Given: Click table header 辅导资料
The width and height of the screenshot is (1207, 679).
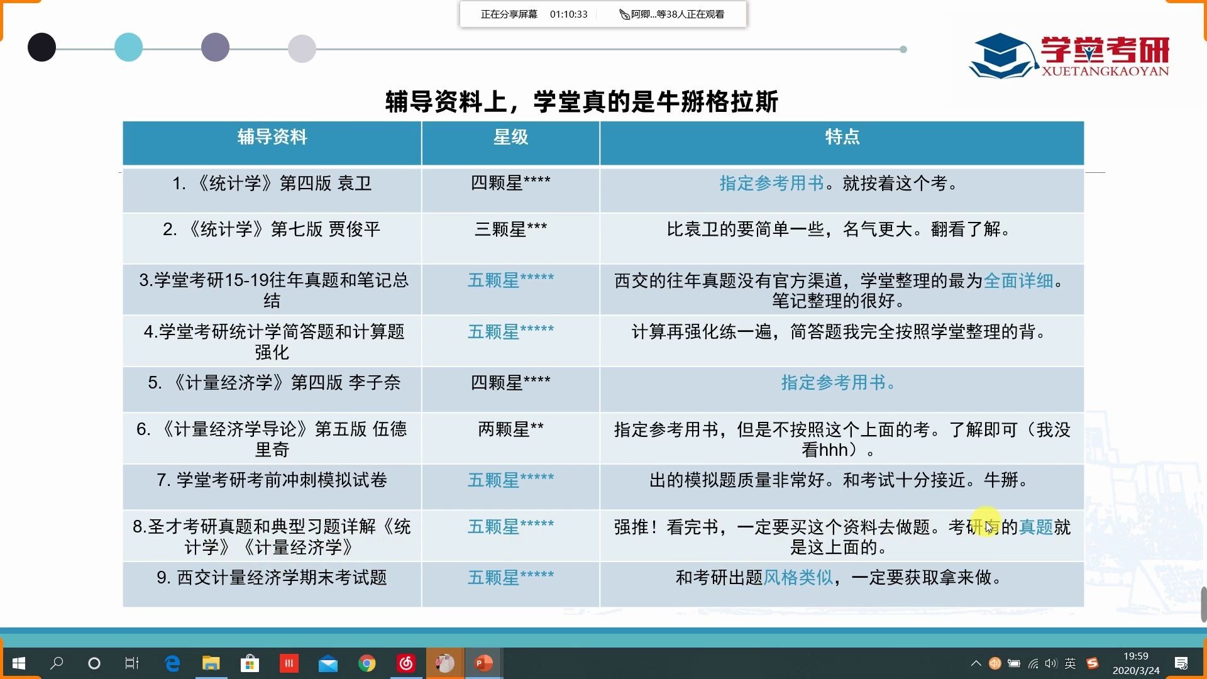Looking at the screenshot, I should click(272, 137).
